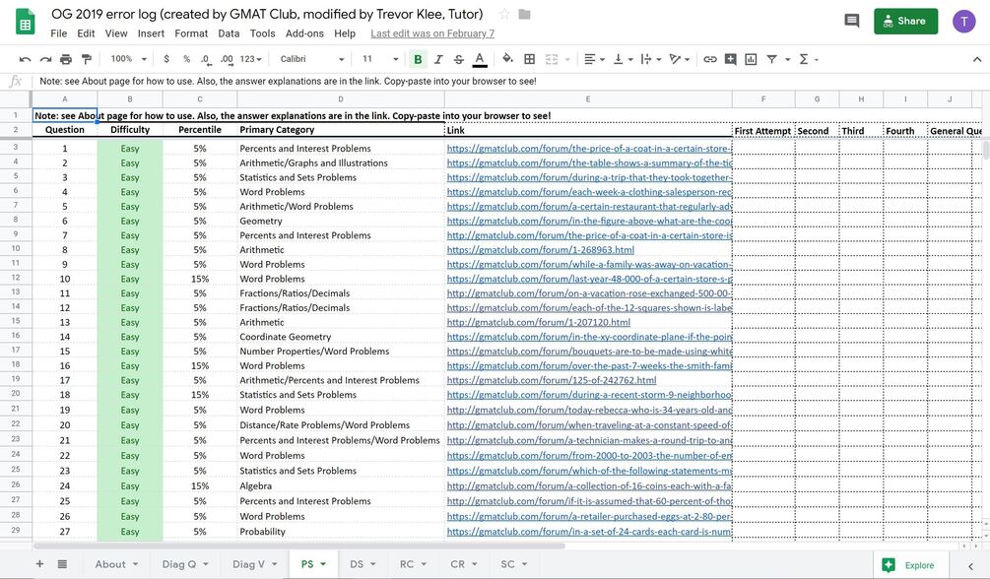Screen dimensions: 990x579
Task: Open the Data menu
Action: (229, 33)
